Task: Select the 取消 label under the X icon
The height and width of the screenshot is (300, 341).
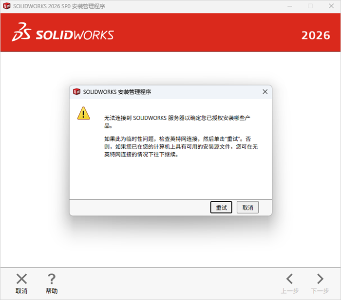Action: click(21, 291)
